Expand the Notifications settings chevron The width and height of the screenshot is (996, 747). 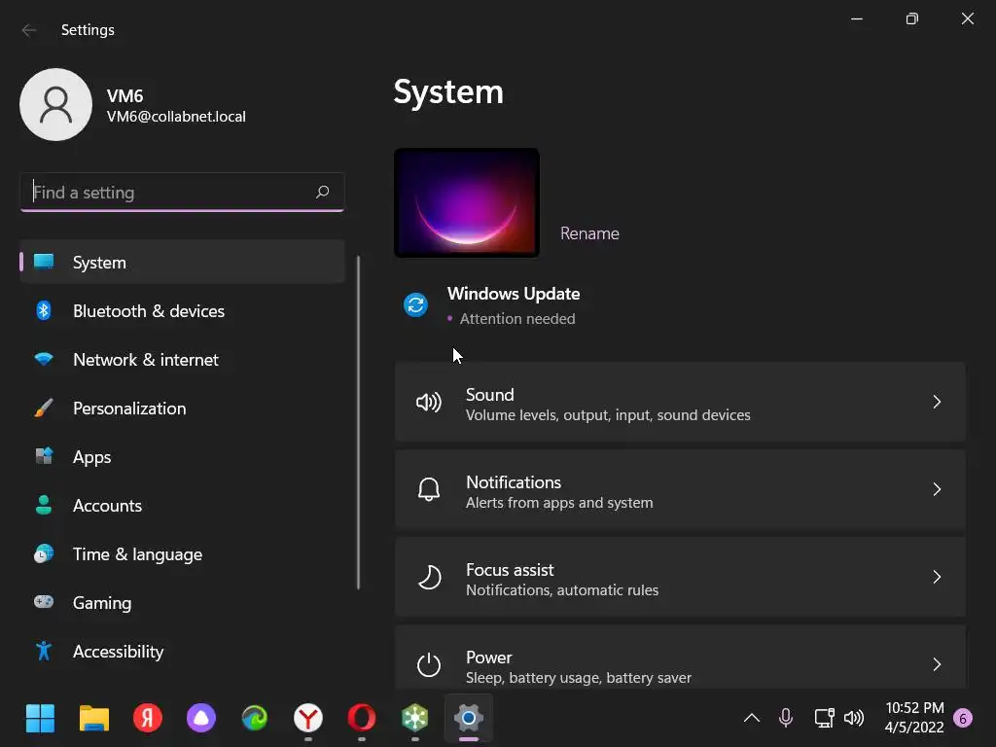click(x=937, y=490)
